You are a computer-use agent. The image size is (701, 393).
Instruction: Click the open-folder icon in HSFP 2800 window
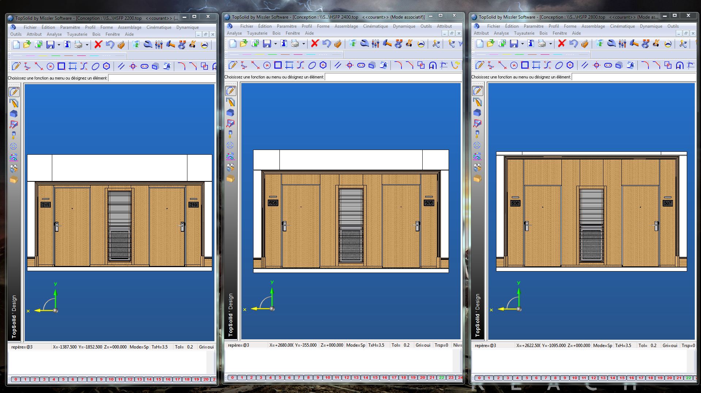click(x=491, y=44)
